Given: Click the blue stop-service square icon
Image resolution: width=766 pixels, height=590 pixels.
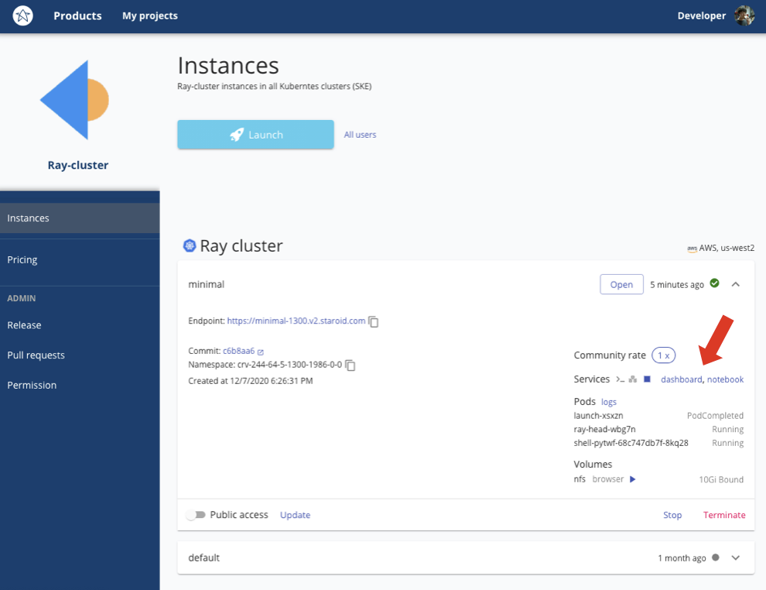Looking at the screenshot, I should coord(647,379).
